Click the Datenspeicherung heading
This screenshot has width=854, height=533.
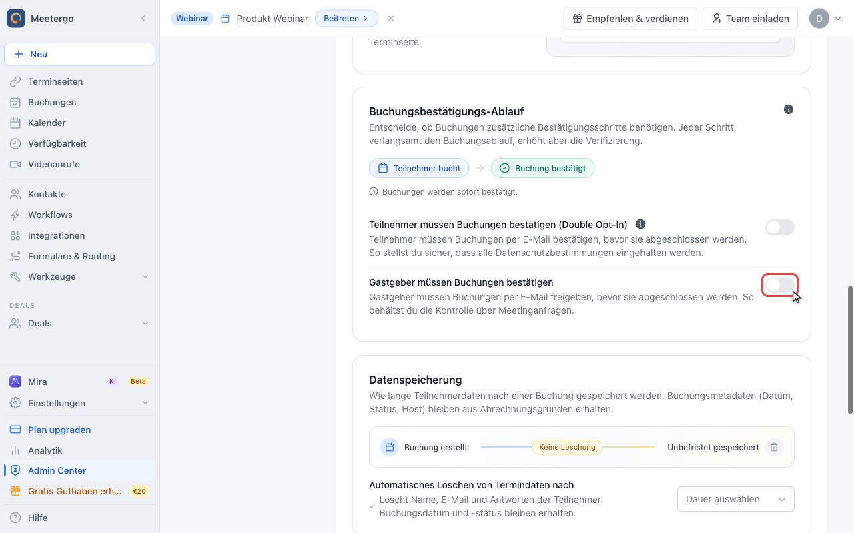click(x=416, y=380)
